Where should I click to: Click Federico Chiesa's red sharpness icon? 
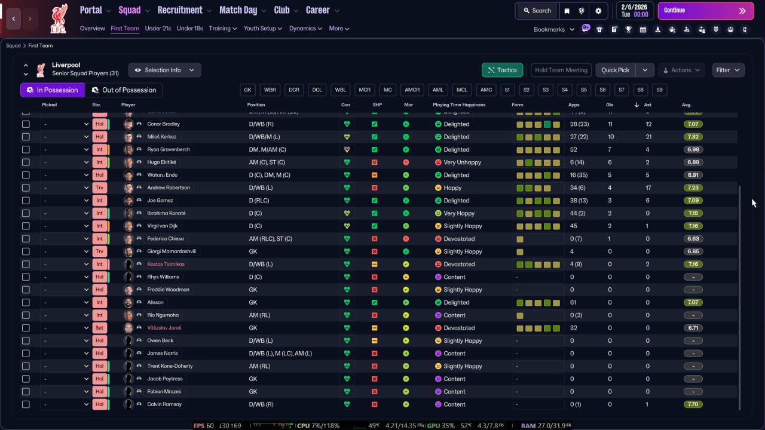[x=375, y=239]
